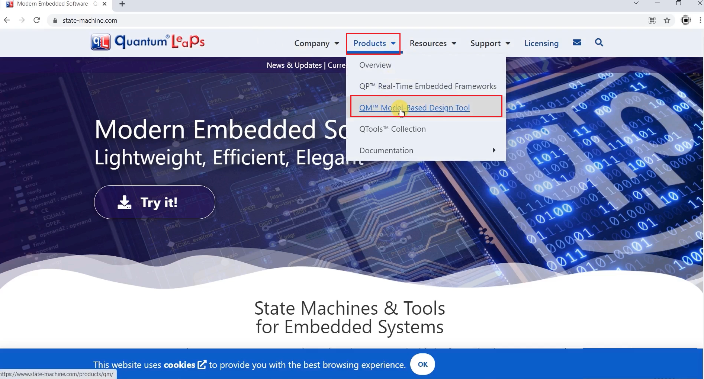
Task: Select QTools Collection entry
Action: pos(392,129)
